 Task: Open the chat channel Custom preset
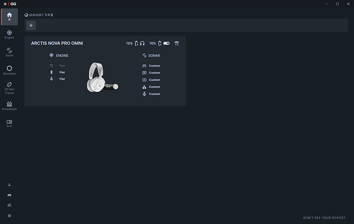point(154,73)
